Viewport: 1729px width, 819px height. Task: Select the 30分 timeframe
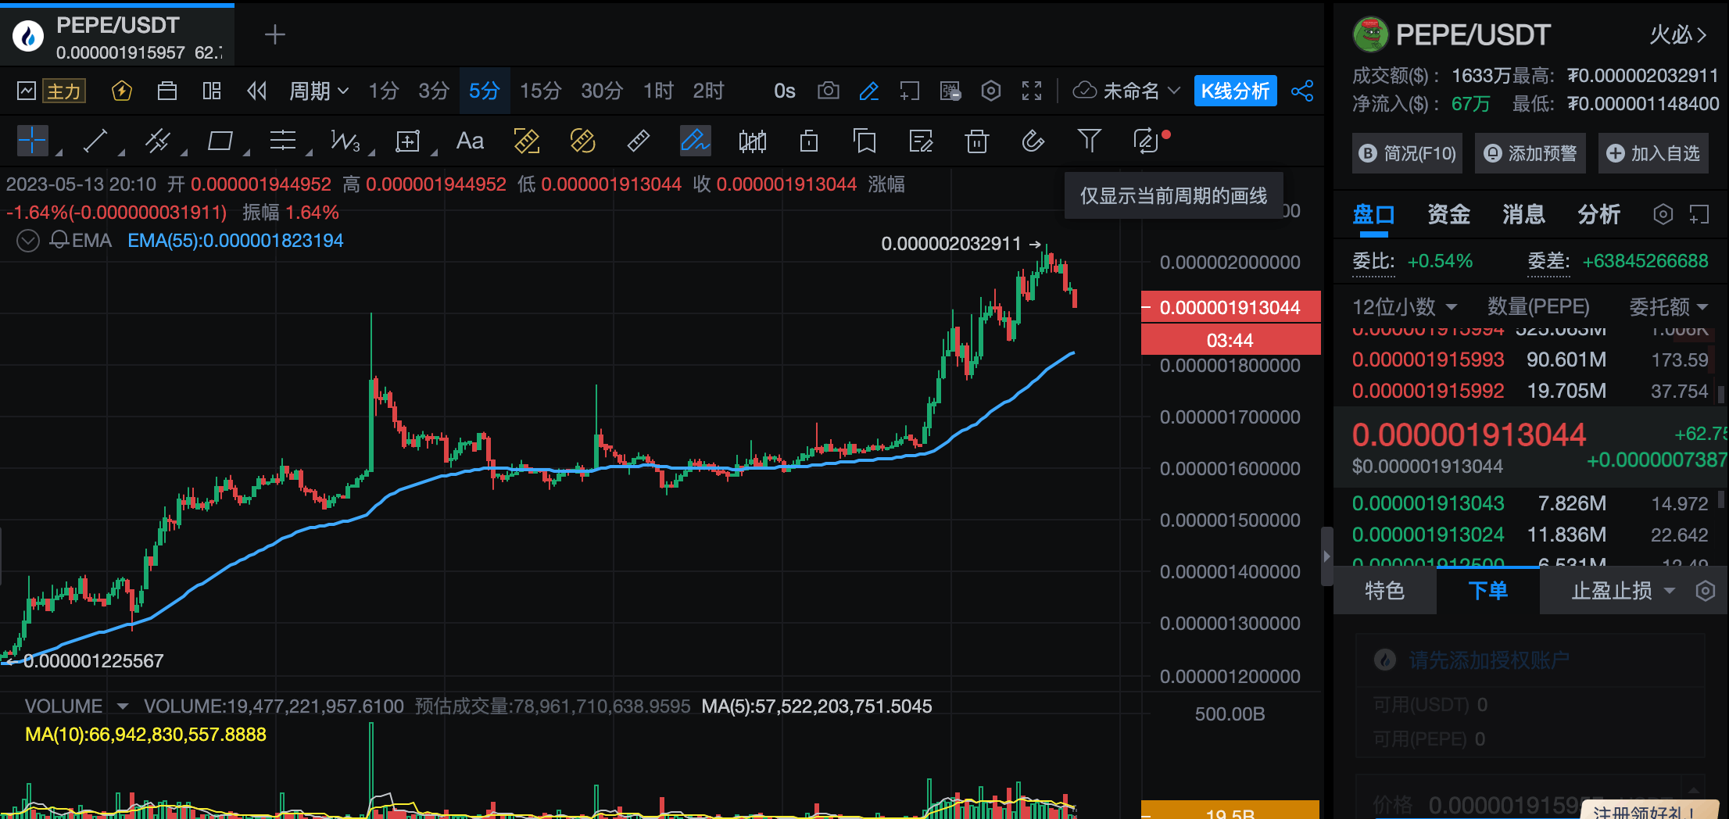pyautogui.click(x=602, y=91)
